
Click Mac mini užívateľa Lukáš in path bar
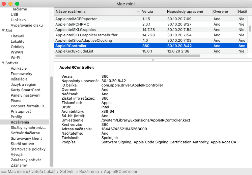click(x=31, y=172)
